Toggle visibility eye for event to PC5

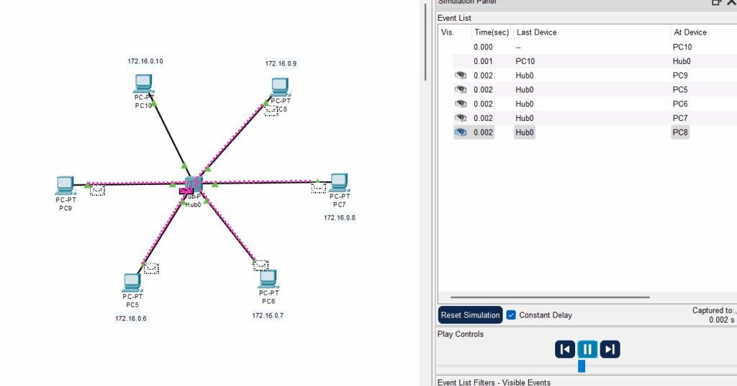461,89
